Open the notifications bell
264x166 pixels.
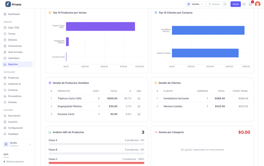[250, 4]
